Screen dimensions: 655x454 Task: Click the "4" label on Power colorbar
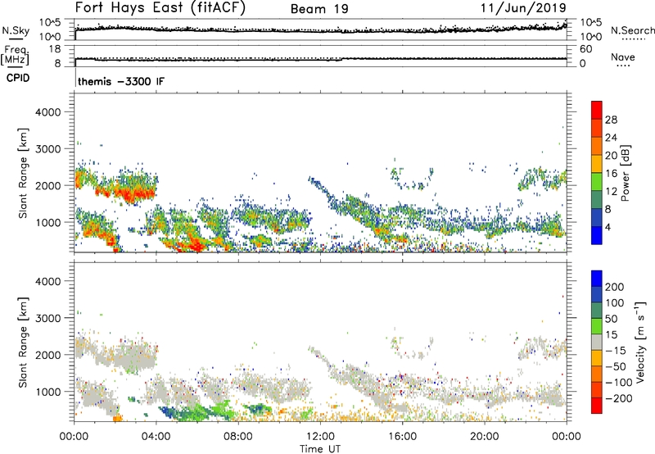pos(608,227)
